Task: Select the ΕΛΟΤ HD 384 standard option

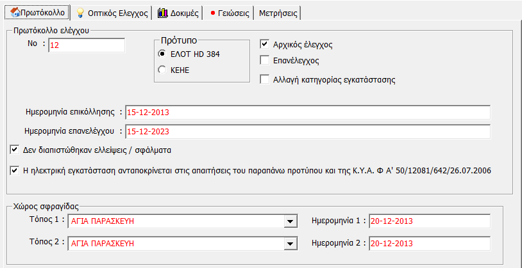Action: pyautogui.click(x=162, y=54)
